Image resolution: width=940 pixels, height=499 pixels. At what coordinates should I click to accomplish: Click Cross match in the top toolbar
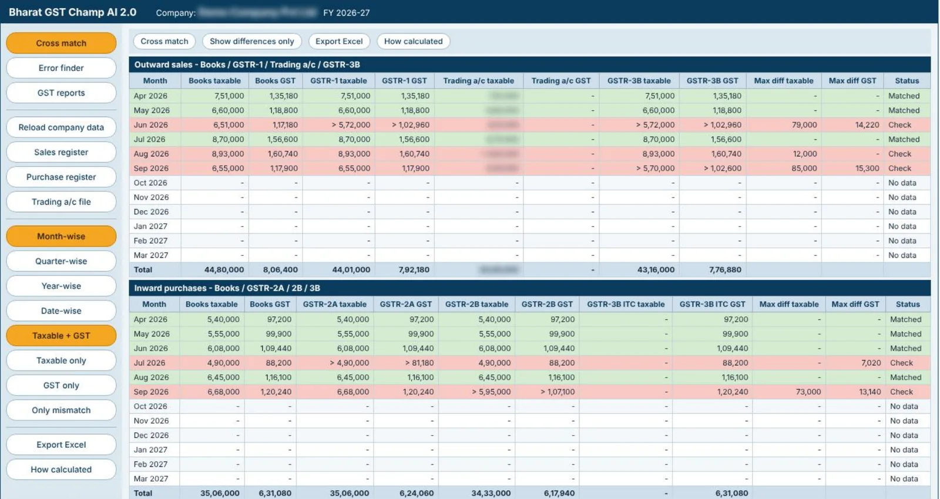(x=164, y=41)
